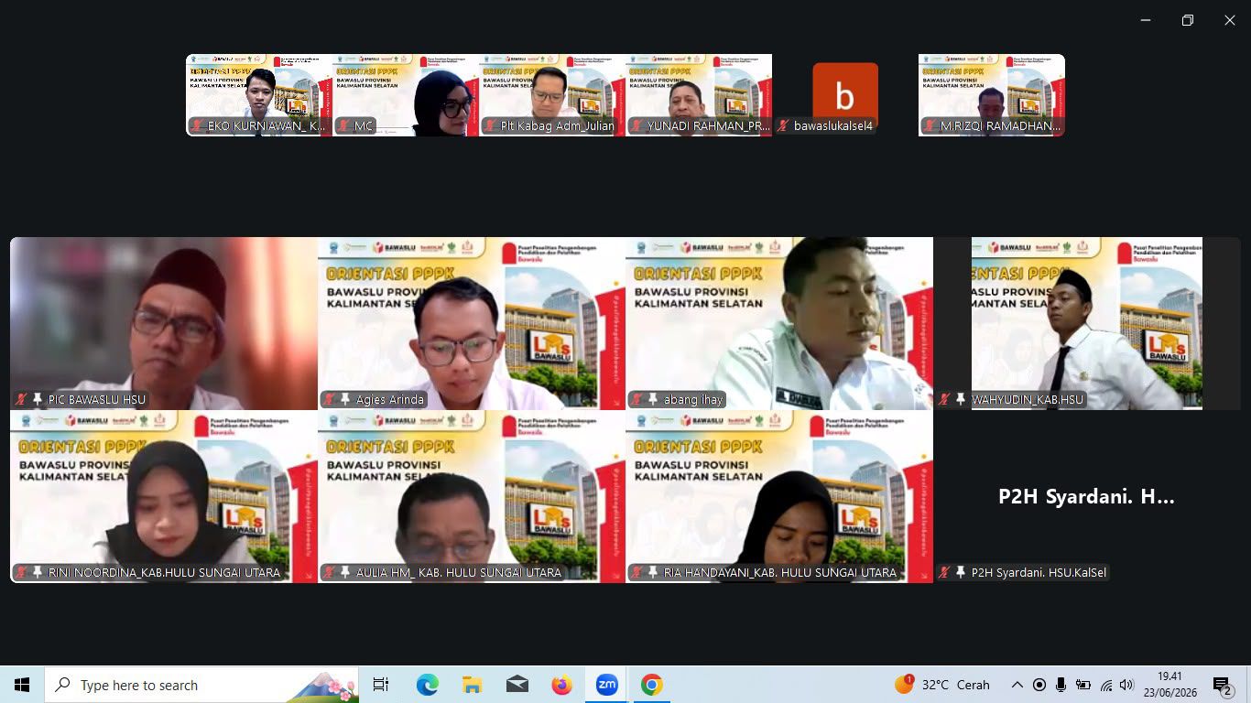The image size is (1251, 703).
Task: Open Firefox from the taskbar
Action: click(x=561, y=685)
